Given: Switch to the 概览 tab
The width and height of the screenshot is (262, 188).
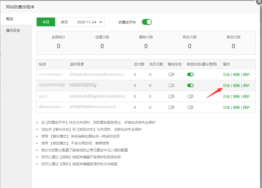Looking at the screenshot, I should 10,19.
